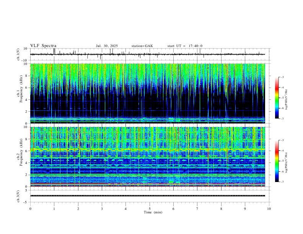Select the date text 'Jul. 30, 2025'
This screenshot has width=303, height=234.
tap(107, 46)
